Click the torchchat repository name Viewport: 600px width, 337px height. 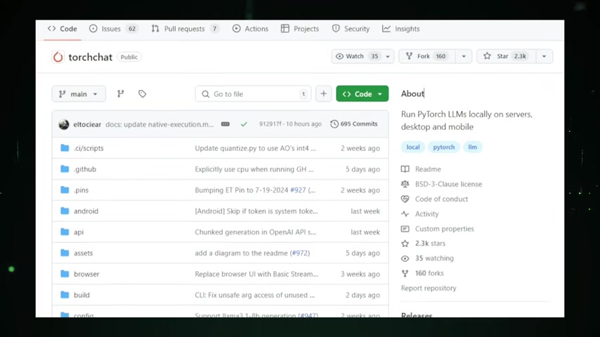coord(91,57)
